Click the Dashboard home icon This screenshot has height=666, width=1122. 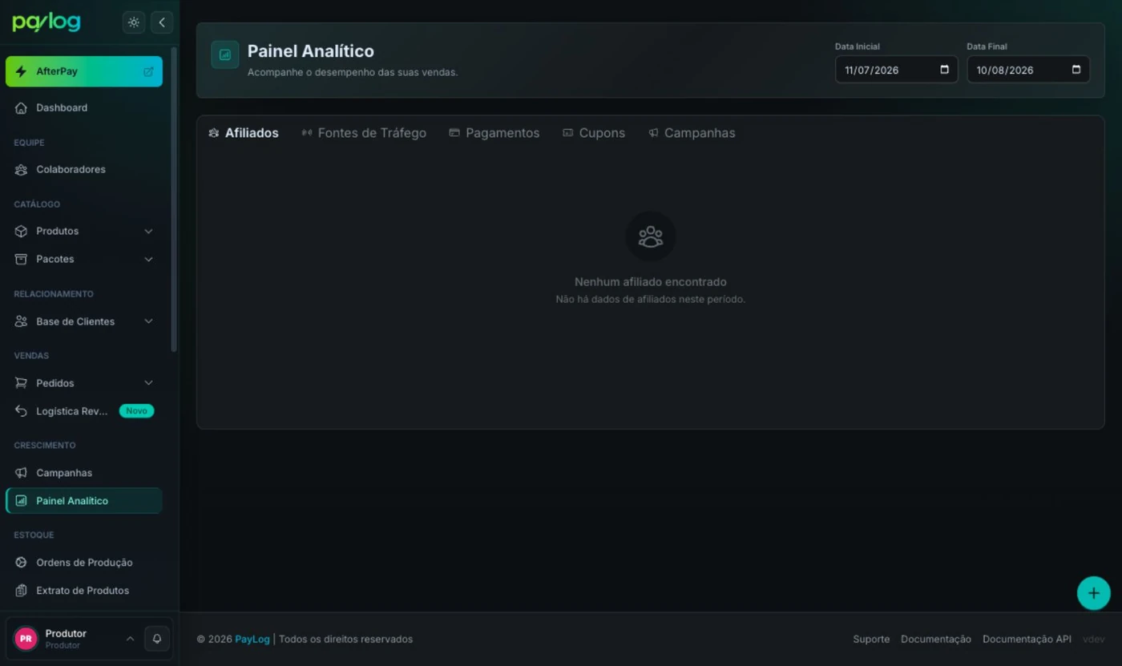coord(21,107)
